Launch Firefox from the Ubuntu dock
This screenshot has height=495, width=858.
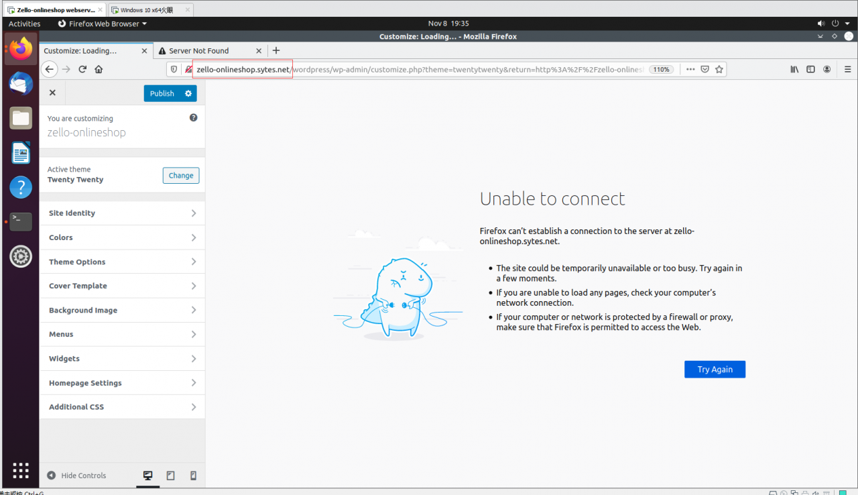click(21, 49)
